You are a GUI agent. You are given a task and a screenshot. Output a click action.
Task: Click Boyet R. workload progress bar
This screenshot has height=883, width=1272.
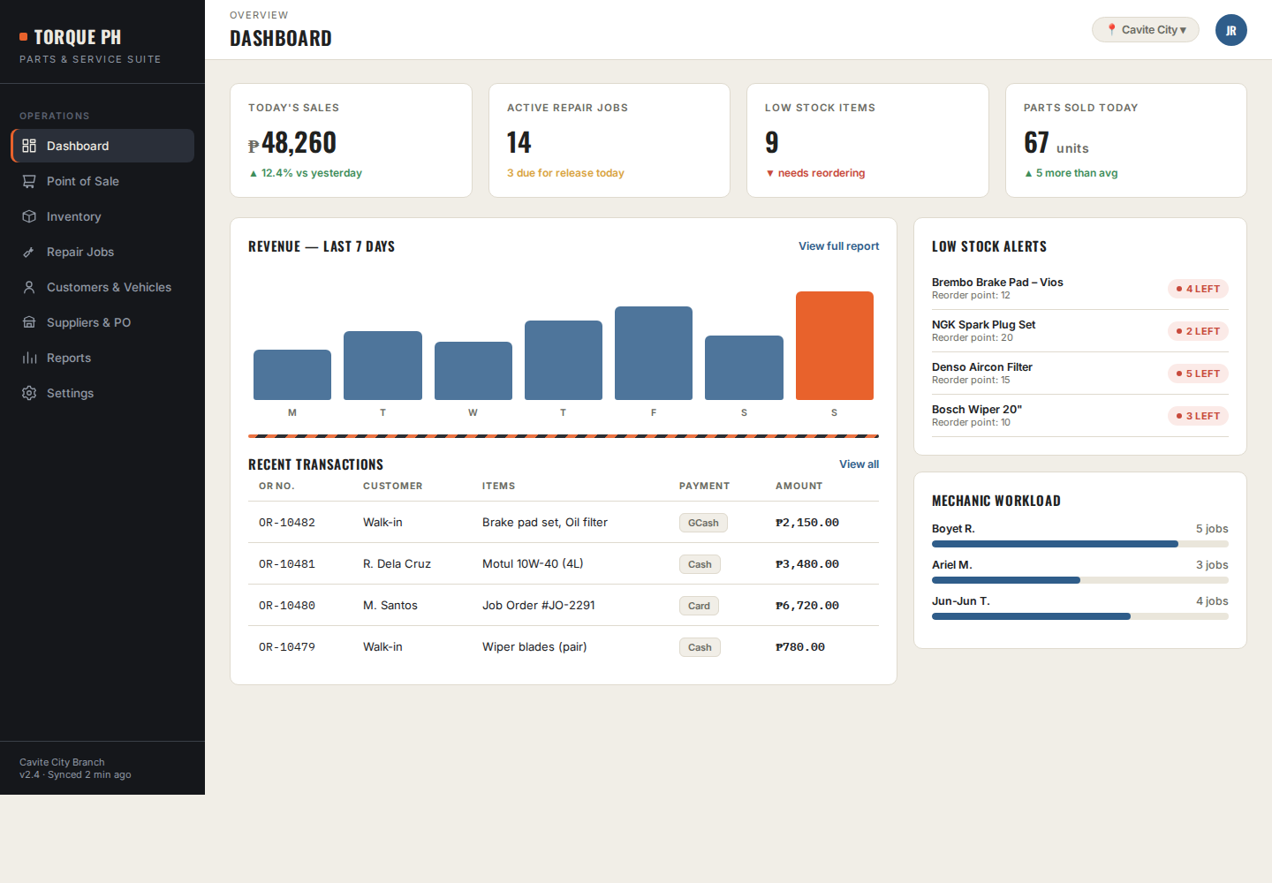[x=1080, y=544]
